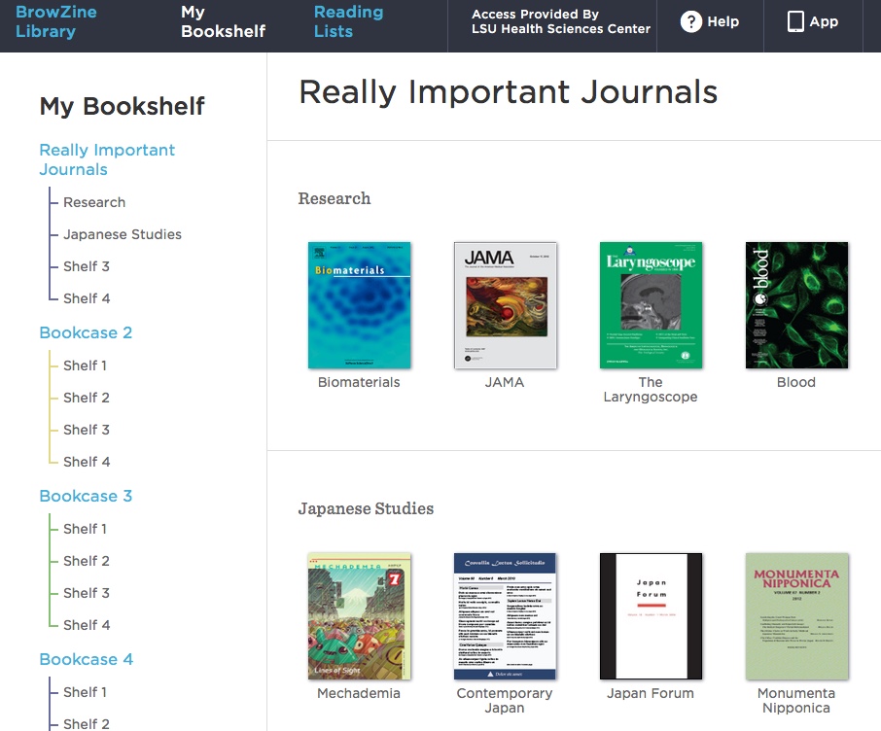Click the Research shelf heading

point(335,198)
